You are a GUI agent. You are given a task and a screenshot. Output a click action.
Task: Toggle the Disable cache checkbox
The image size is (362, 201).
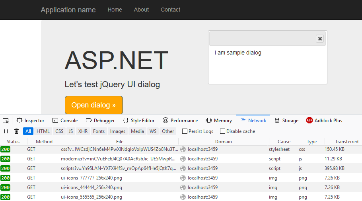[x=222, y=131]
